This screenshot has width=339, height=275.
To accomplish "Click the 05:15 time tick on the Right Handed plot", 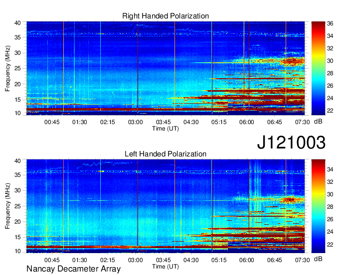I will click(219, 122).
